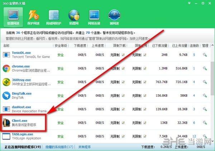Open the TenioDL.exe name link
Screen dimensions: 215x151
click(21, 53)
